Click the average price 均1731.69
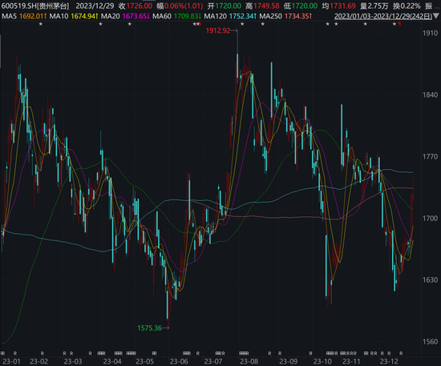The image size is (441, 366). 339,6
